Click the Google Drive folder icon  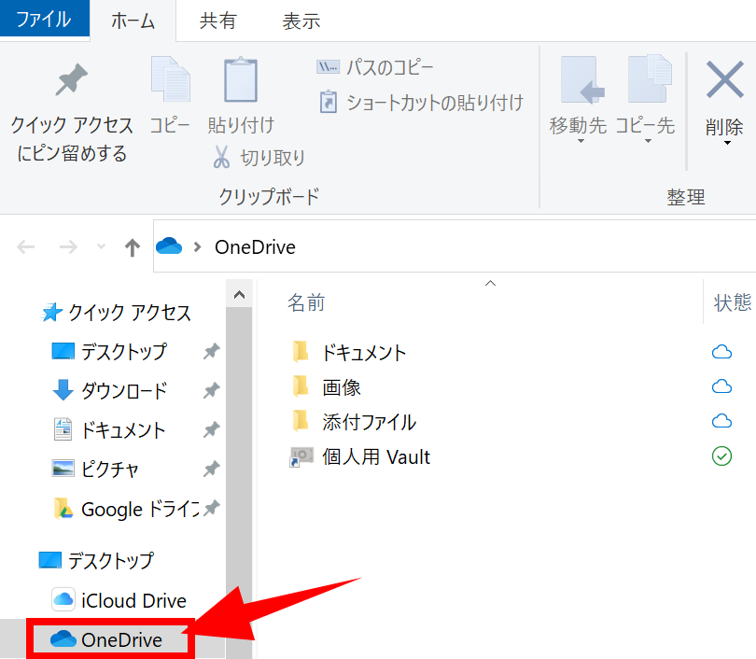[x=63, y=509]
